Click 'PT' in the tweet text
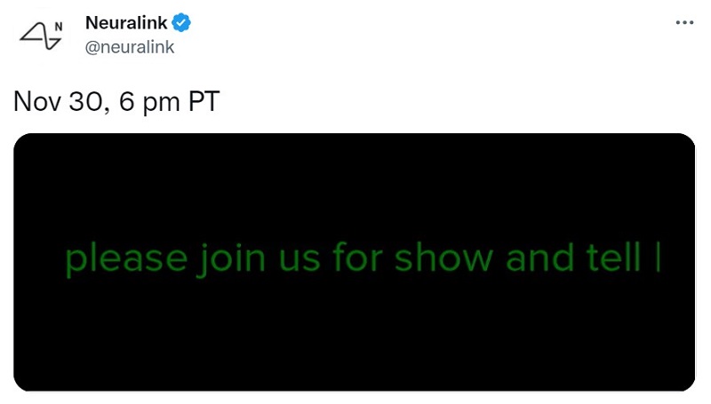 point(204,101)
